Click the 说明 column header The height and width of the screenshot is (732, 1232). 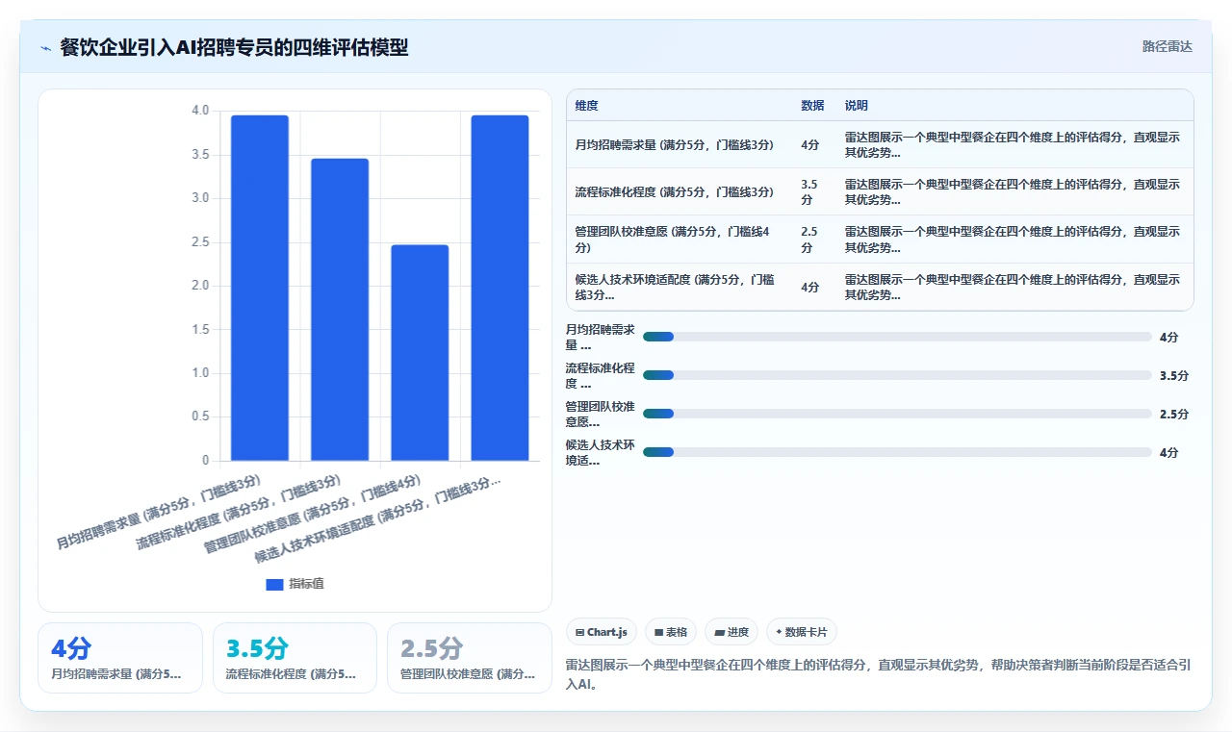pos(857,106)
